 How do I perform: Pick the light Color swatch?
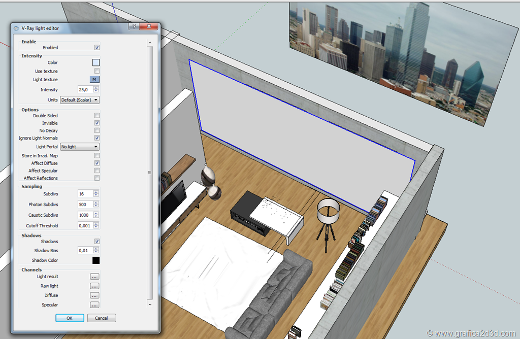click(95, 62)
